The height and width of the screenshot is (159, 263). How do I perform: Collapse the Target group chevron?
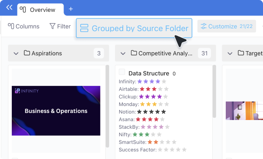click(230, 53)
